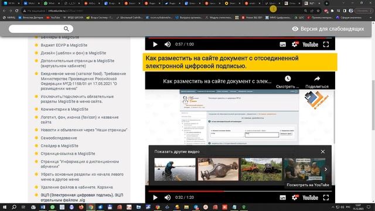Show next suggested videos with the arrow
The image size is (375, 211).
326,169
